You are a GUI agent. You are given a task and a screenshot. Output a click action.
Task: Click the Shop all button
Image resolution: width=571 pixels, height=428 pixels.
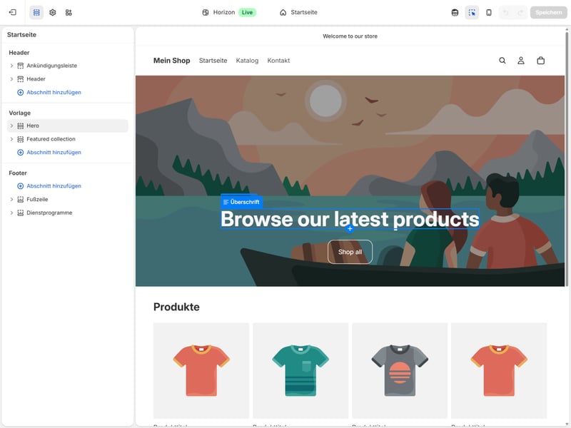pyautogui.click(x=350, y=252)
